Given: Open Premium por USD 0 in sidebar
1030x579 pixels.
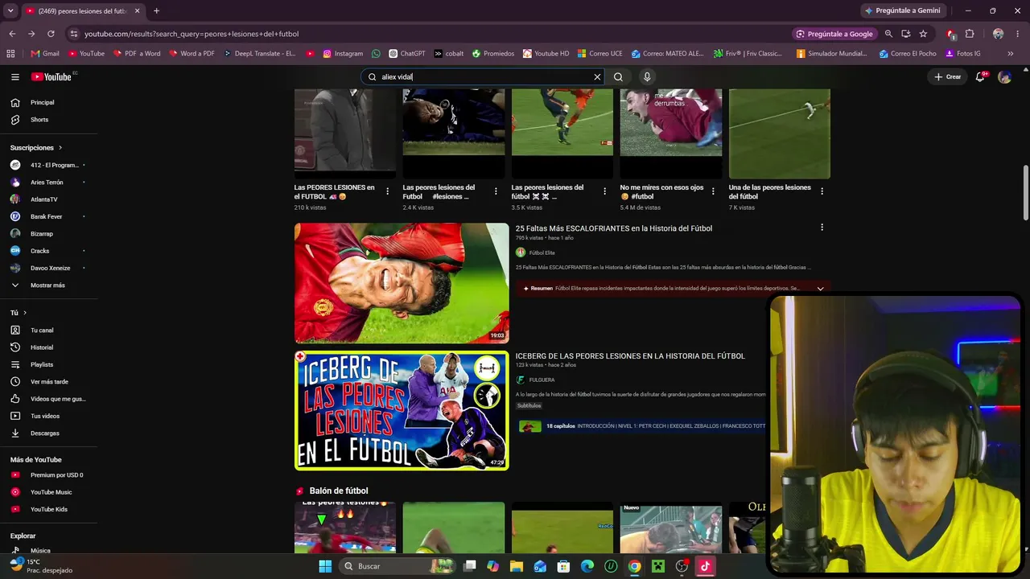Looking at the screenshot, I should pos(48,475).
